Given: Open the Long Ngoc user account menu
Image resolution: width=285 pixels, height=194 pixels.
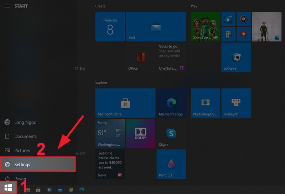Looking at the screenshot, I should click(25, 122).
